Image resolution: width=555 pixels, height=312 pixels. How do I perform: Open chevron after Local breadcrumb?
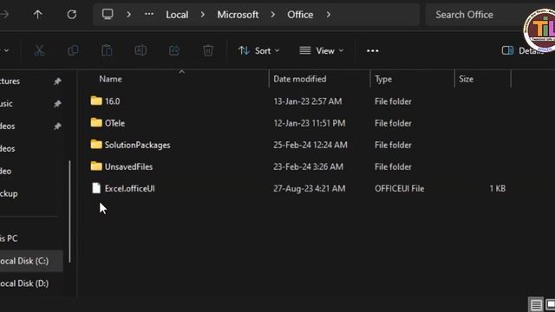(202, 15)
